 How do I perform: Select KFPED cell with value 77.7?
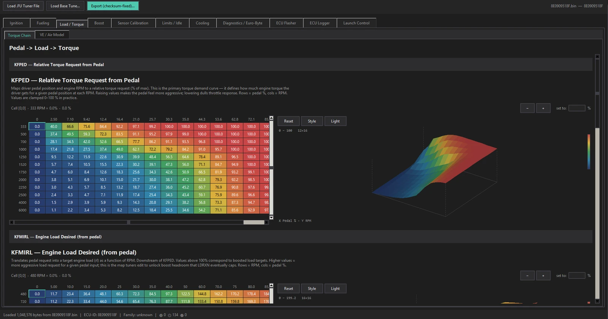pos(136,142)
